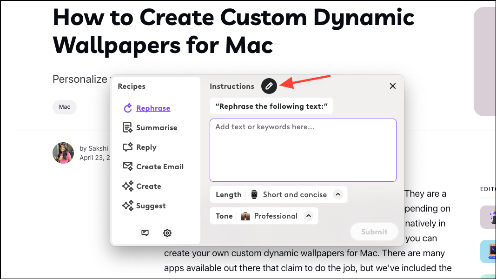This screenshot has height=279, width=496.
Task: Click the Short and concise length value
Action: coord(295,194)
